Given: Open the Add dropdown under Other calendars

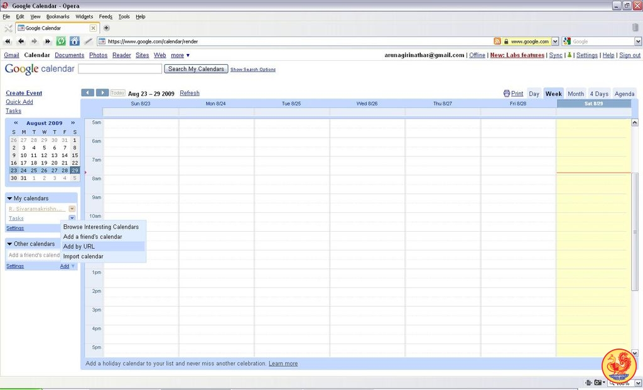Looking at the screenshot, I should click(x=68, y=266).
